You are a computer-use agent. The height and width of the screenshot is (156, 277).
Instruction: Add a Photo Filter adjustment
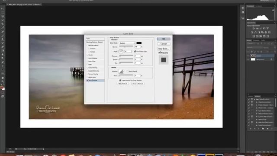[262, 32]
